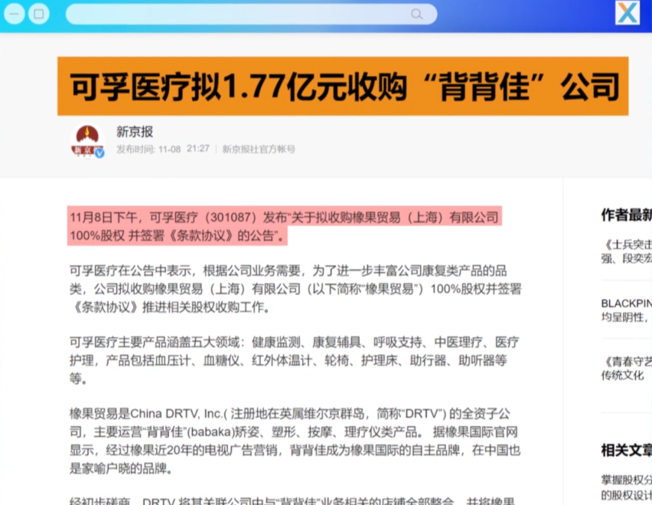Image resolution: width=652 pixels, height=505 pixels.
Task: Select the 相关文章 sidebar heading
Action: [626, 449]
